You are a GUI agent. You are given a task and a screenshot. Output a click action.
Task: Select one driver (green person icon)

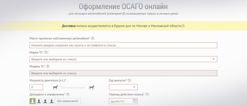pyautogui.click(x=32, y=101)
